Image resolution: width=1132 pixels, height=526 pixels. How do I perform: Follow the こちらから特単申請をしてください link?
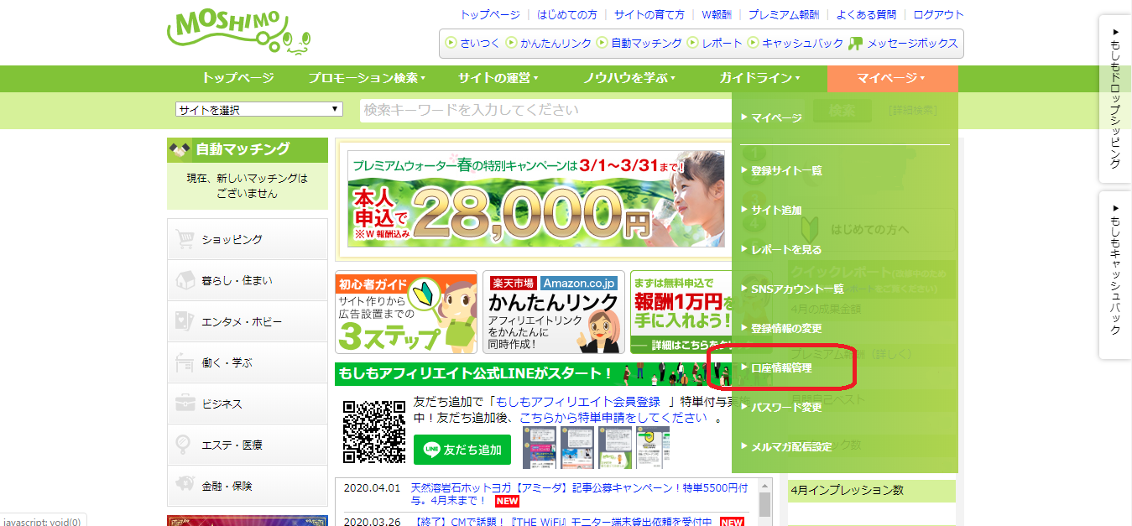613,417
